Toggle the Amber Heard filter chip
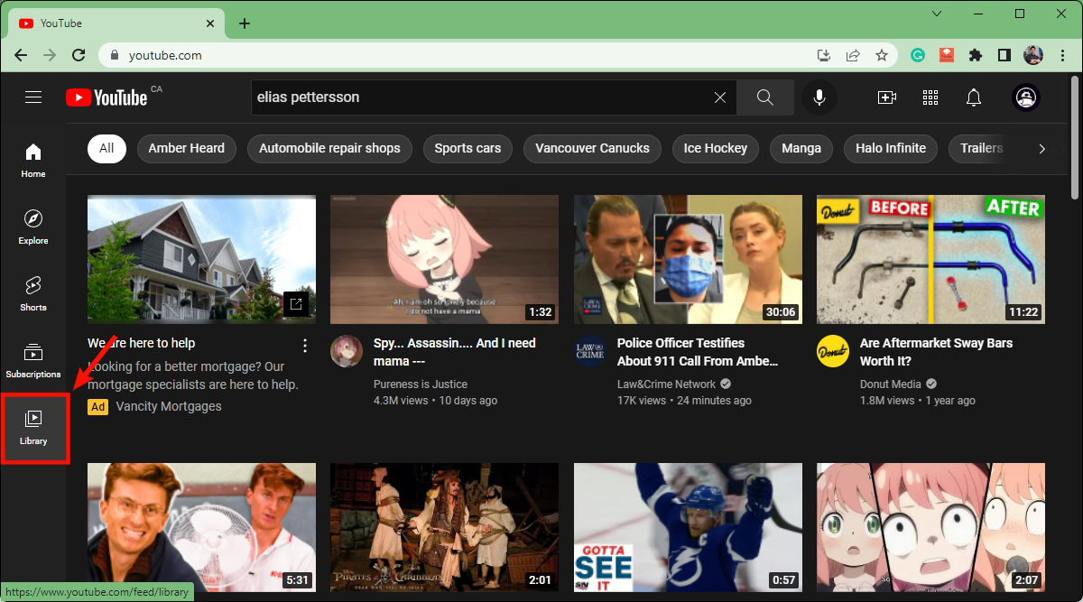 click(x=187, y=148)
